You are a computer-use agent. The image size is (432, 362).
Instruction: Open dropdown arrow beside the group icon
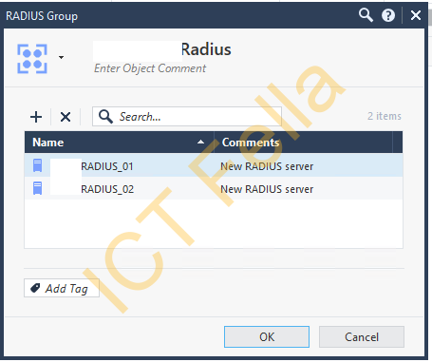(x=61, y=57)
